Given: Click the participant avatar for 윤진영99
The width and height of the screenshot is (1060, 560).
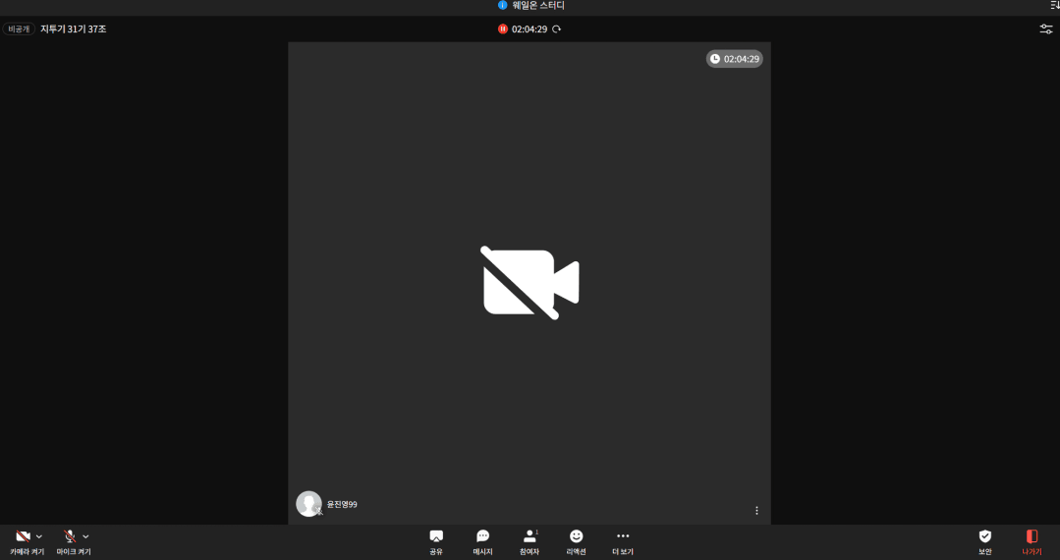Looking at the screenshot, I should coord(308,504).
